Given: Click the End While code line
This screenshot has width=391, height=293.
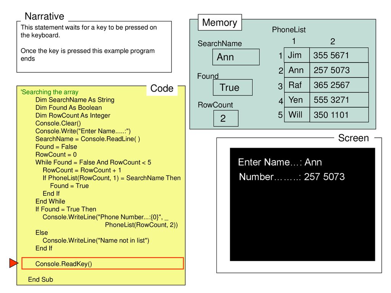Looking at the screenshot, I should (x=50, y=201).
